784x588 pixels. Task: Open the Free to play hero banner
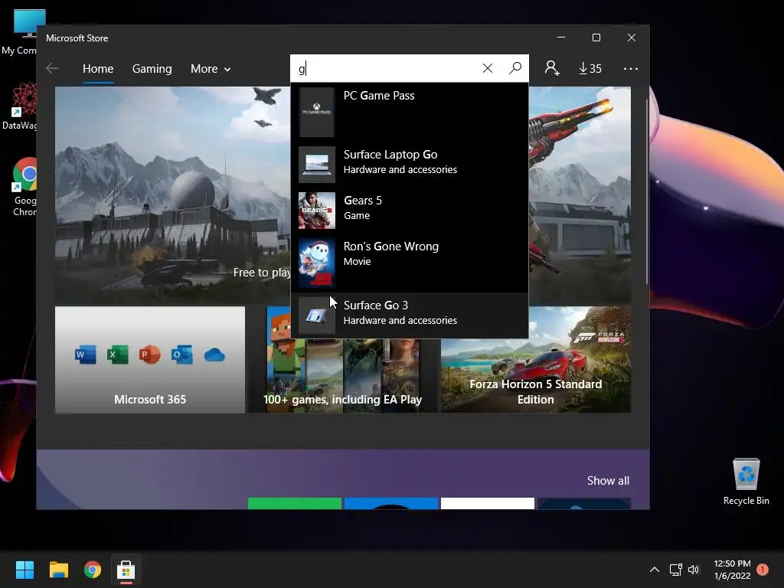coord(172,195)
